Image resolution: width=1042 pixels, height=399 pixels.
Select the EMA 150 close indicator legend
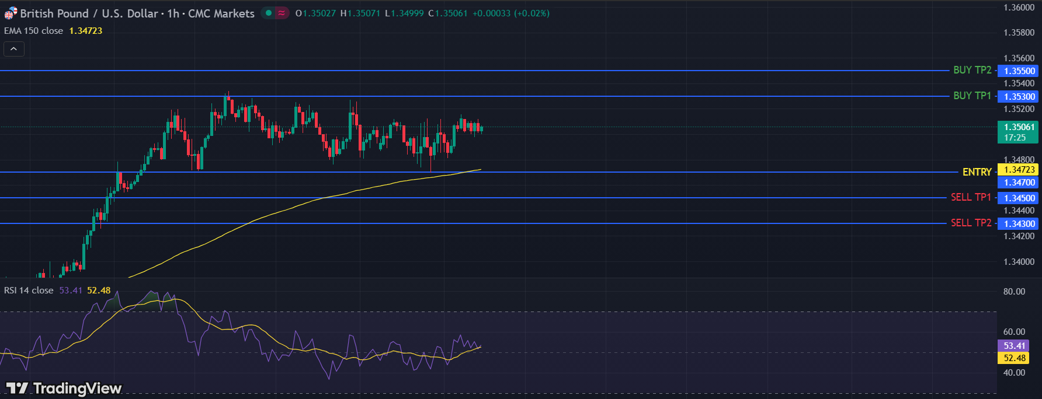pyautogui.click(x=34, y=31)
